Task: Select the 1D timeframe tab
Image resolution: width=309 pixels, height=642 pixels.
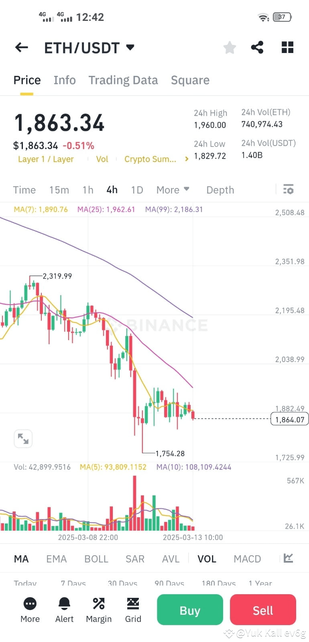Action: coord(137,190)
